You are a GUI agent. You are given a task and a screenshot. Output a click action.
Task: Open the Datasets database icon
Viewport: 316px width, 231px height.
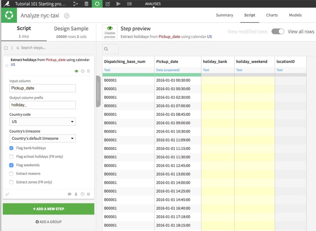coord(86,4)
